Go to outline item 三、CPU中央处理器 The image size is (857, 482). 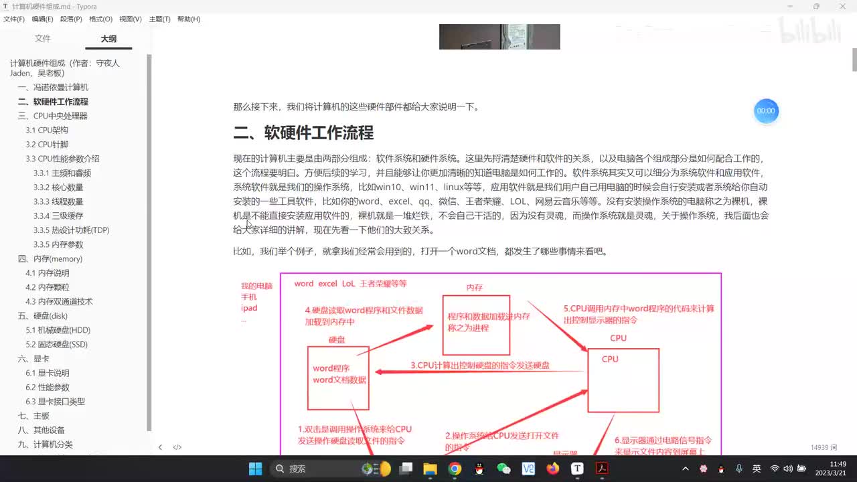(x=52, y=116)
